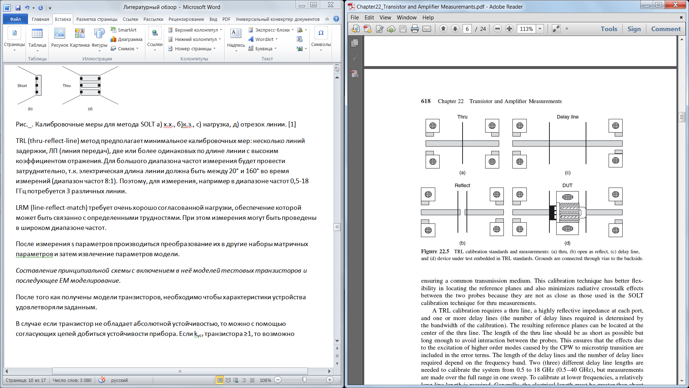Screen dimensions: 689x388
Task: Zoom in with the plus button in Word
Action: click(330, 380)
